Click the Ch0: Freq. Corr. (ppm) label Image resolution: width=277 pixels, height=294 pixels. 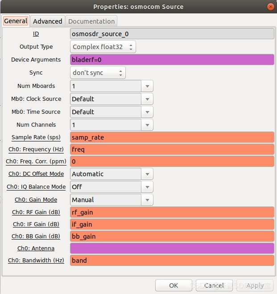pyautogui.click(x=36, y=161)
